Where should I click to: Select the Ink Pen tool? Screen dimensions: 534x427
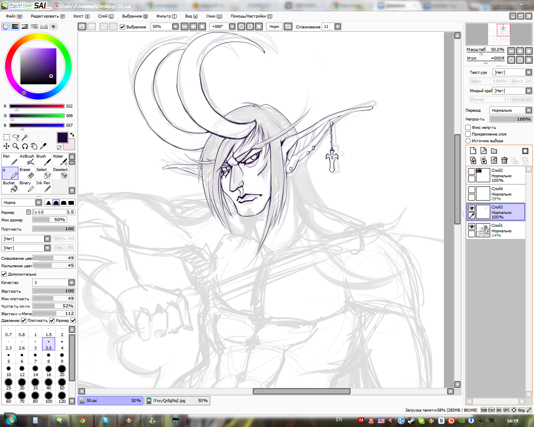click(x=43, y=186)
